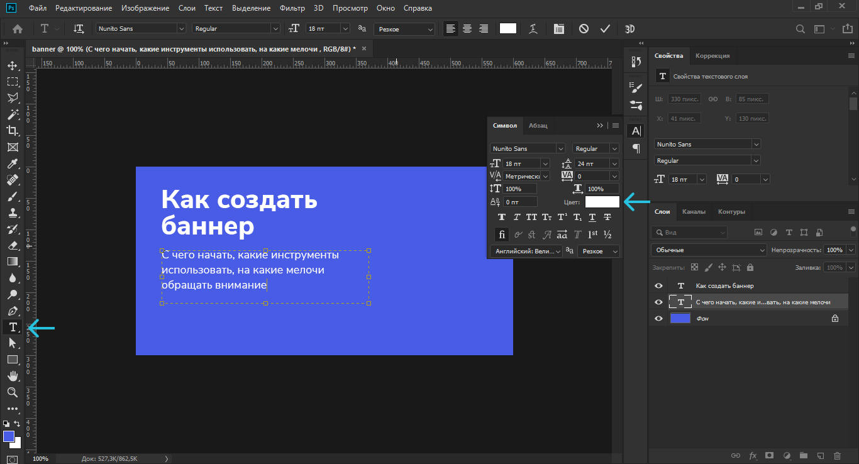Select the Hand tool
The height and width of the screenshot is (464, 859).
[12, 376]
